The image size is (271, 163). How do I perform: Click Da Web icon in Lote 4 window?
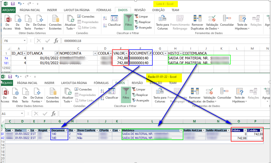coord(18,22)
